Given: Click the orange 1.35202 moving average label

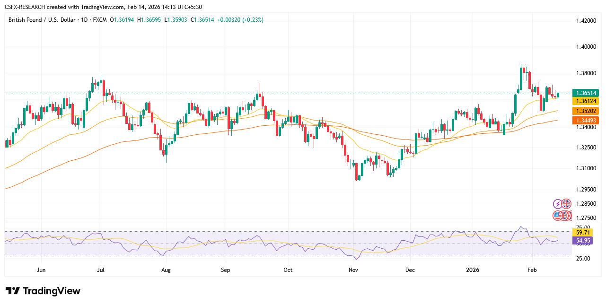Looking at the screenshot, I should [x=585, y=111].
